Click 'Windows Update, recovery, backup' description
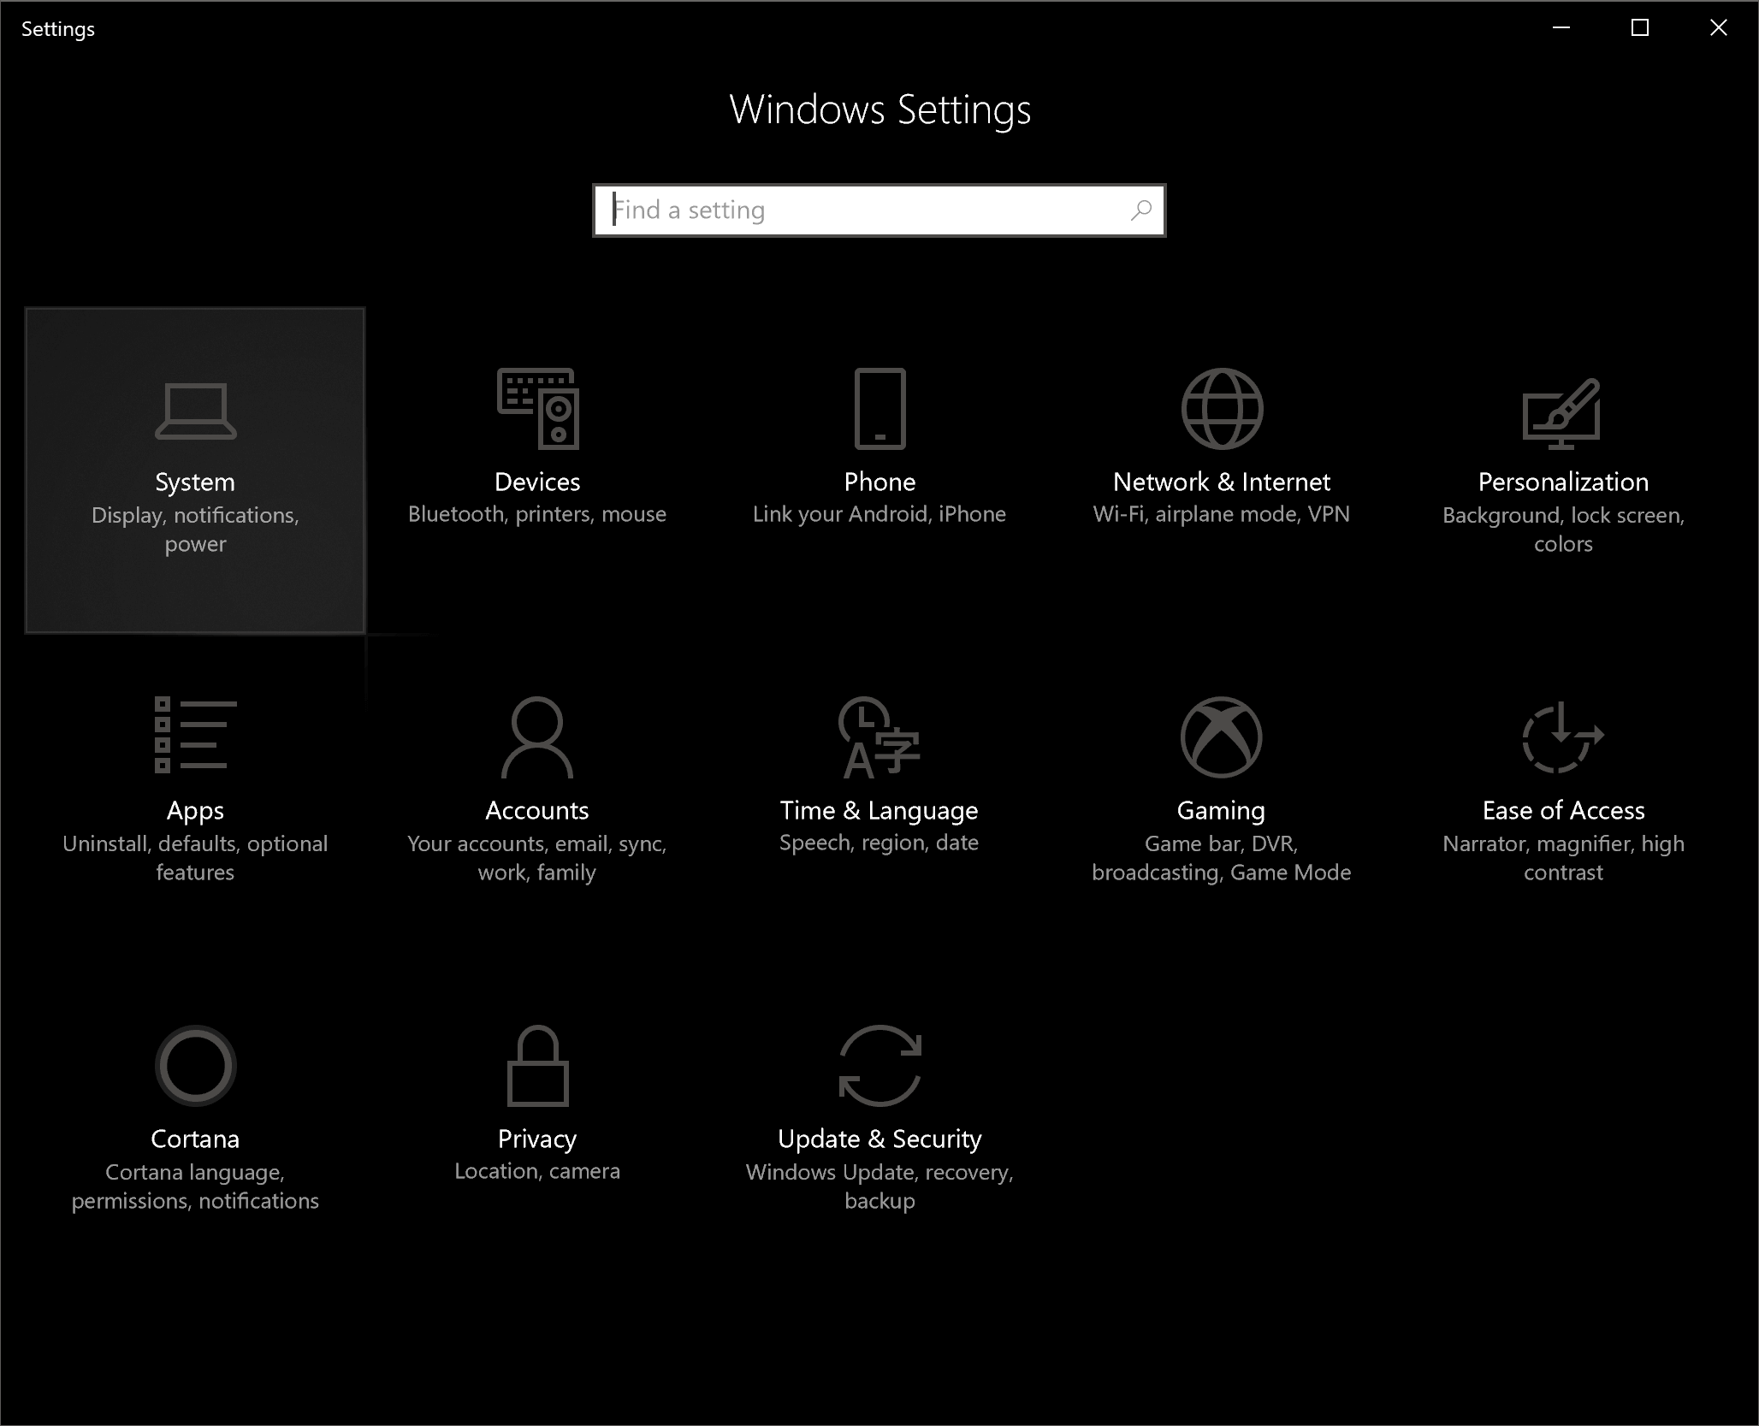This screenshot has width=1759, height=1426. point(879,1186)
